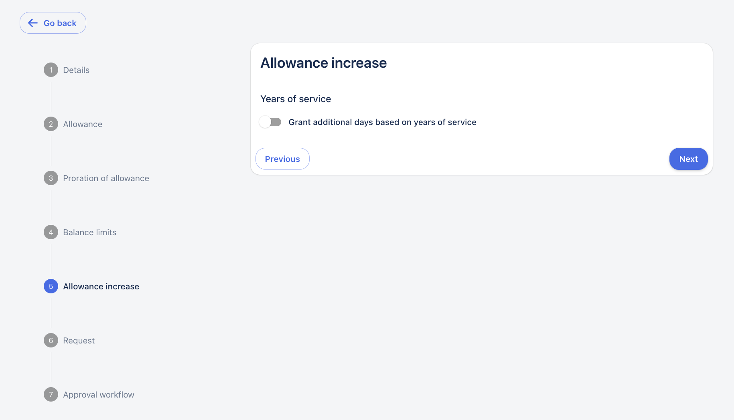
Task: Click step 4 number circle
Action: (x=51, y=232)
